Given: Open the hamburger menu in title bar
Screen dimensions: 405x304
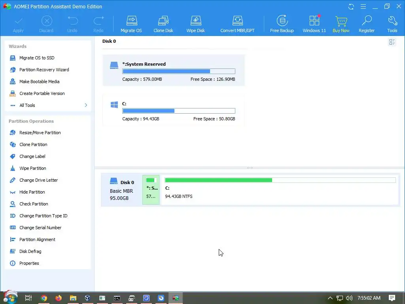Looking at the screenshot, I should click(363, 6).
